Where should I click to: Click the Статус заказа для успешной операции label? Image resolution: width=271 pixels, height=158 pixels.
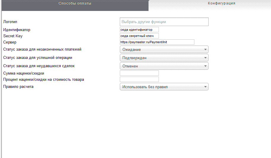click(38, 57)
